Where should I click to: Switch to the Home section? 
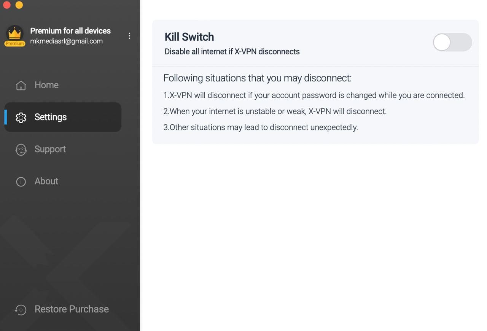pyautogui.click(x=46, y=85)
